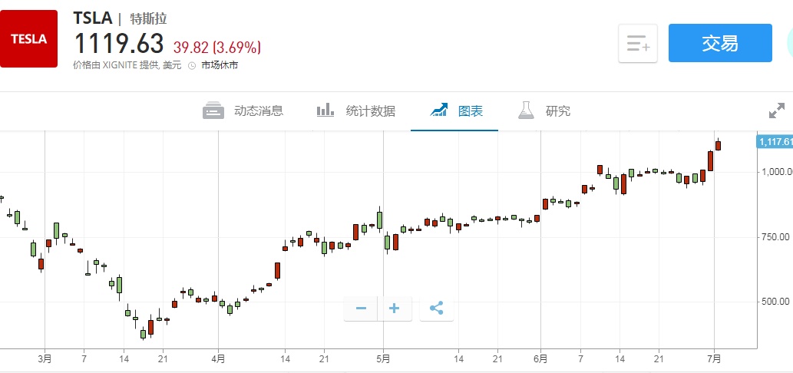Zoom in the chart with plus button
The height and width of the screenshot is (373, 793).
click(395, 309)
